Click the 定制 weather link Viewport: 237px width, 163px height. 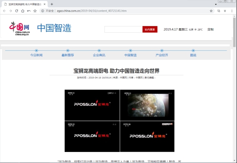pyautogui.click(x=210, y=29)
